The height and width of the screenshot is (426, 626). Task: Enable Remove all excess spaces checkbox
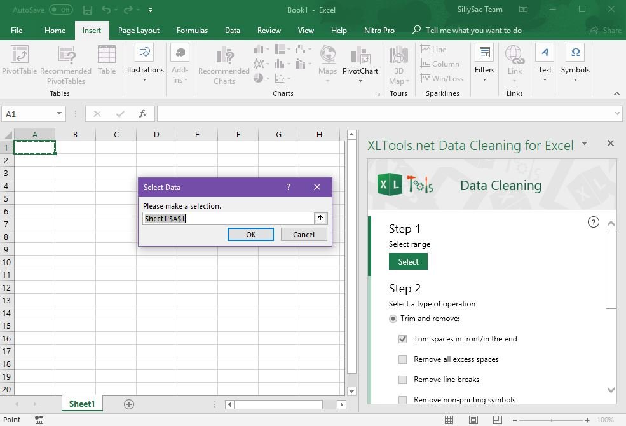(402, 359)
